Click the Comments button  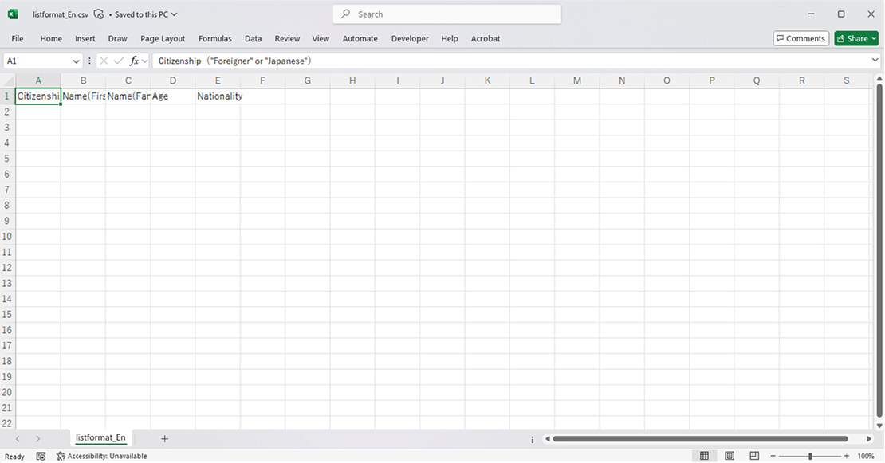(x=800, y=37)
